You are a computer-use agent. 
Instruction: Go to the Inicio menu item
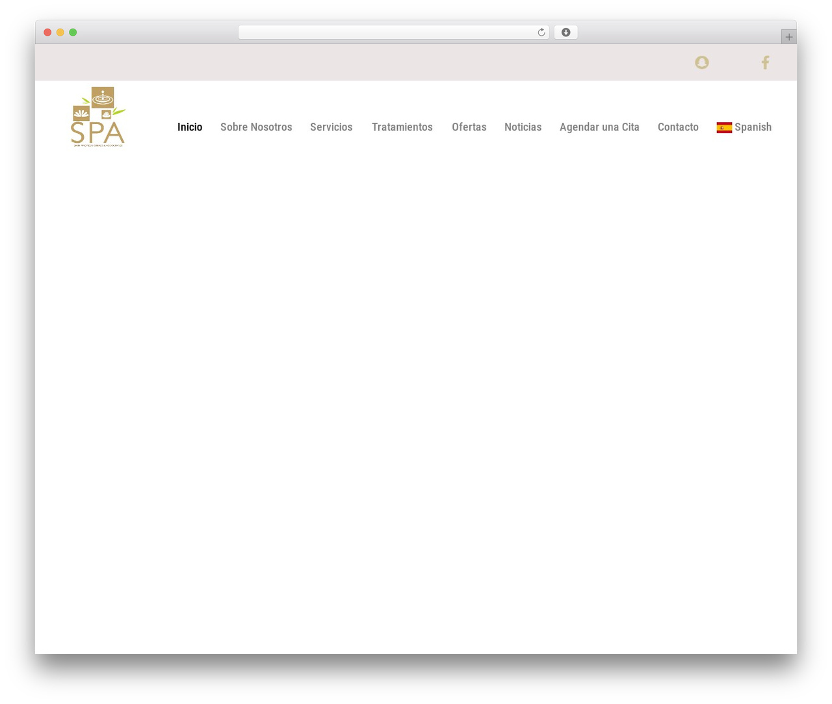[190, 127]
